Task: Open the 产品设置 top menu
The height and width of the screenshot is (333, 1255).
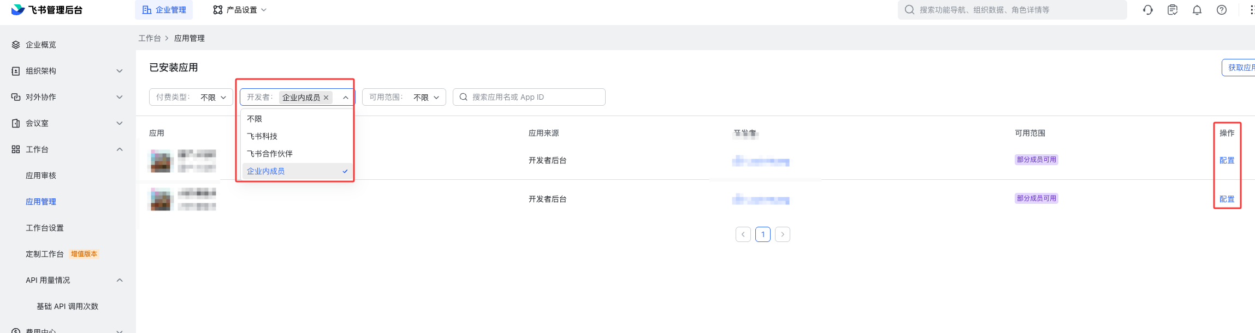Action: (240, 10)
